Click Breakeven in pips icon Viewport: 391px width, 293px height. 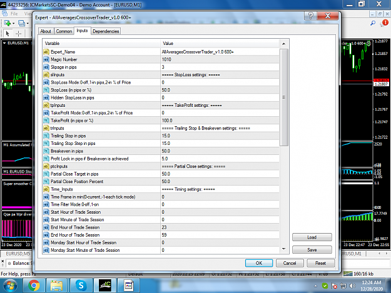pos(46,151)
